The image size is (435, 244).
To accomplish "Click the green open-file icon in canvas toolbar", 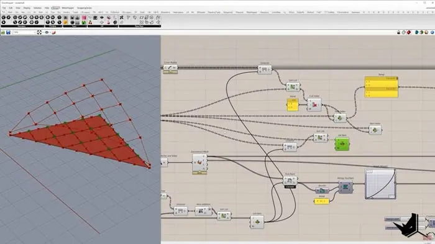I will coord(3,32).
